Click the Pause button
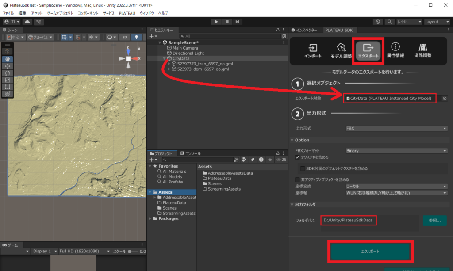The width and height of the screenshot is (453, 271). (227, 22)
